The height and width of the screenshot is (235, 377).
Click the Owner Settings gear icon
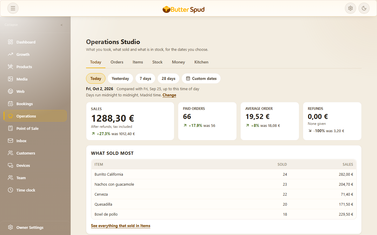pyautogui.click(x=11, y=227)
